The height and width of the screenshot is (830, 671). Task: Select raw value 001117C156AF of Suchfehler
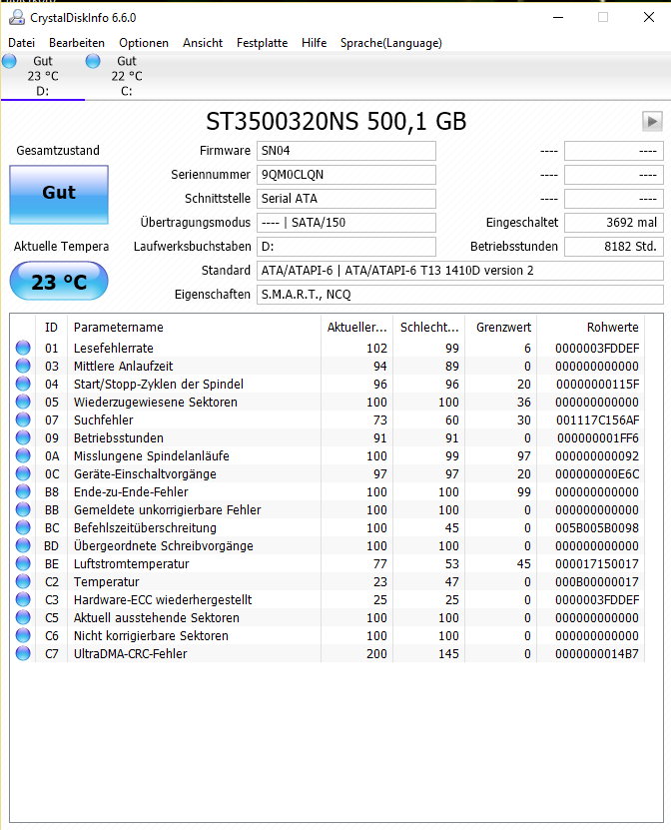pyautogui.click(x=597, y=420)
